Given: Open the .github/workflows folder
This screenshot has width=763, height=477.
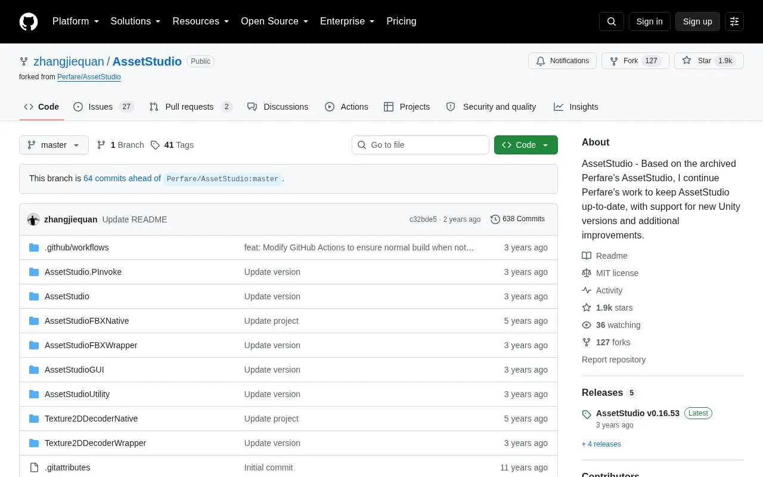Looking at the screenshot, I should coord(76,247).
